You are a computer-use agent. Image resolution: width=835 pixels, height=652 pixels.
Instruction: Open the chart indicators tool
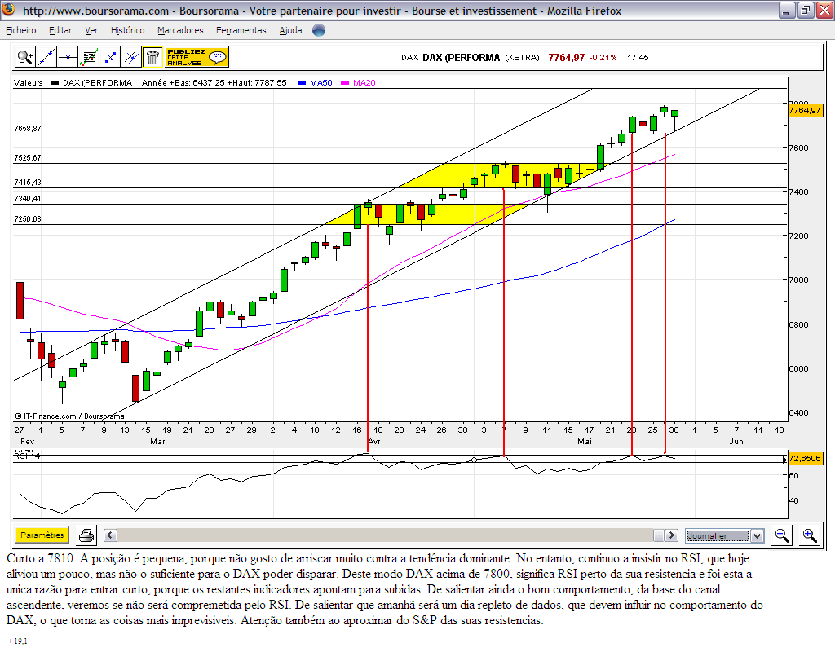89,57
